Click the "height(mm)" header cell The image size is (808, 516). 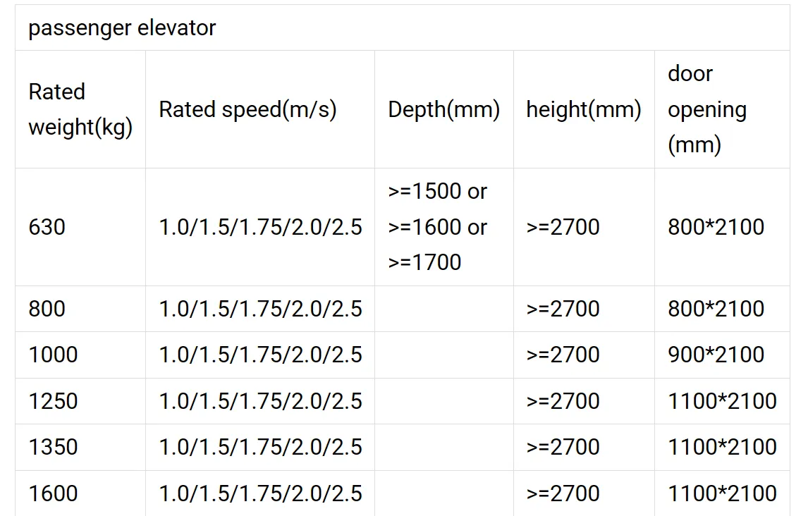point(583,109)
